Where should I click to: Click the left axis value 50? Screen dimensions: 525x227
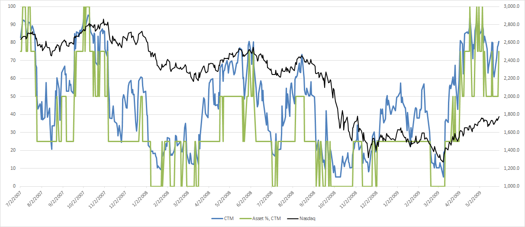13,97
